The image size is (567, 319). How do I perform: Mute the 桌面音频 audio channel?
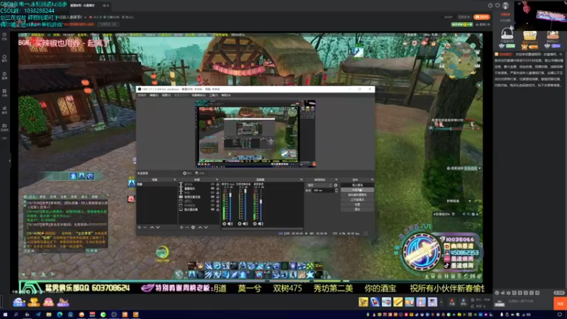[x=260, y=224]
